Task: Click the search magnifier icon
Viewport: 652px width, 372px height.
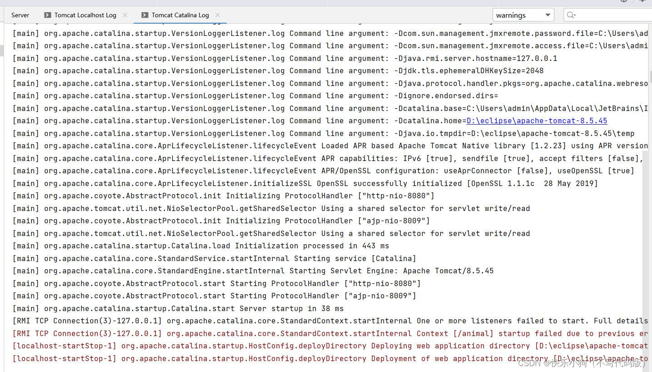Action: coord(569,15)
